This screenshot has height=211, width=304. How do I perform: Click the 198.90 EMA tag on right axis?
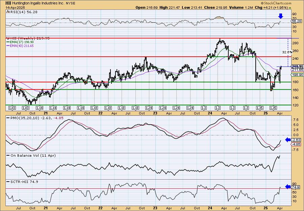[x=297, y=75]
